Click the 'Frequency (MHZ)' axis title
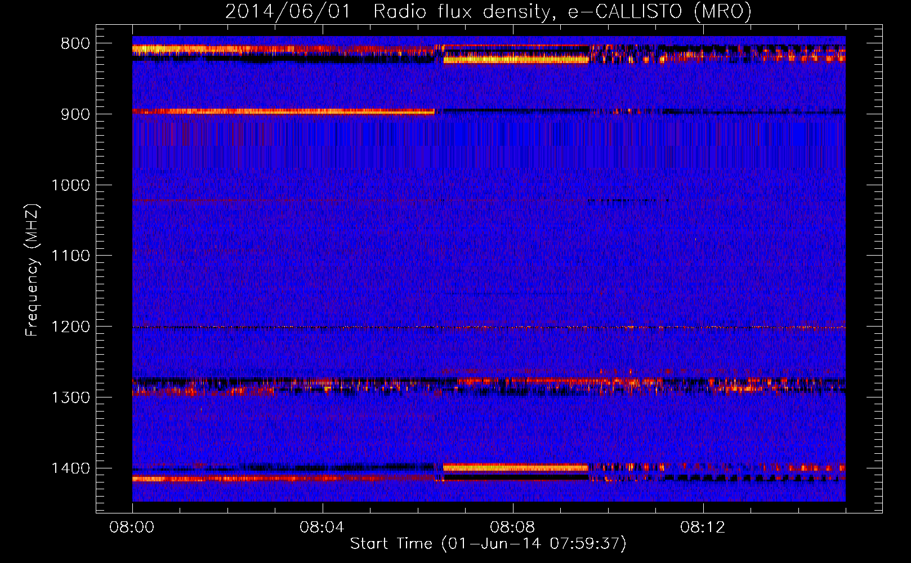The width and height of the screenshot is (911, 563). point(33,270)
